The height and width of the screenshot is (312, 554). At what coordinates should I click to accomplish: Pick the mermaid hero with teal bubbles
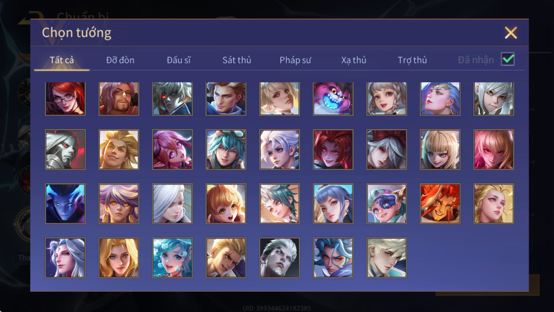172,258
